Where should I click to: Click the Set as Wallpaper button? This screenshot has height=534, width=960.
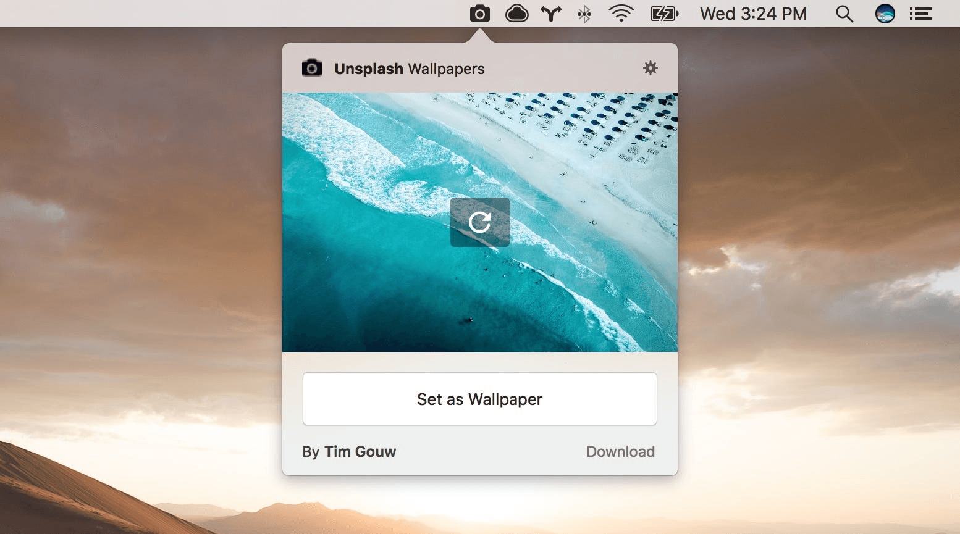(480, 399)
